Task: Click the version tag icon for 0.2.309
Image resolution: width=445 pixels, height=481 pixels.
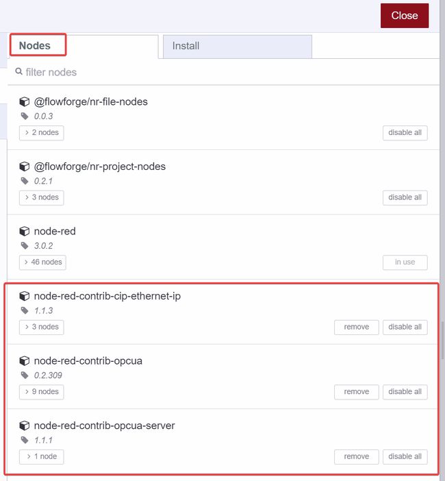Action: click(25, 375)
